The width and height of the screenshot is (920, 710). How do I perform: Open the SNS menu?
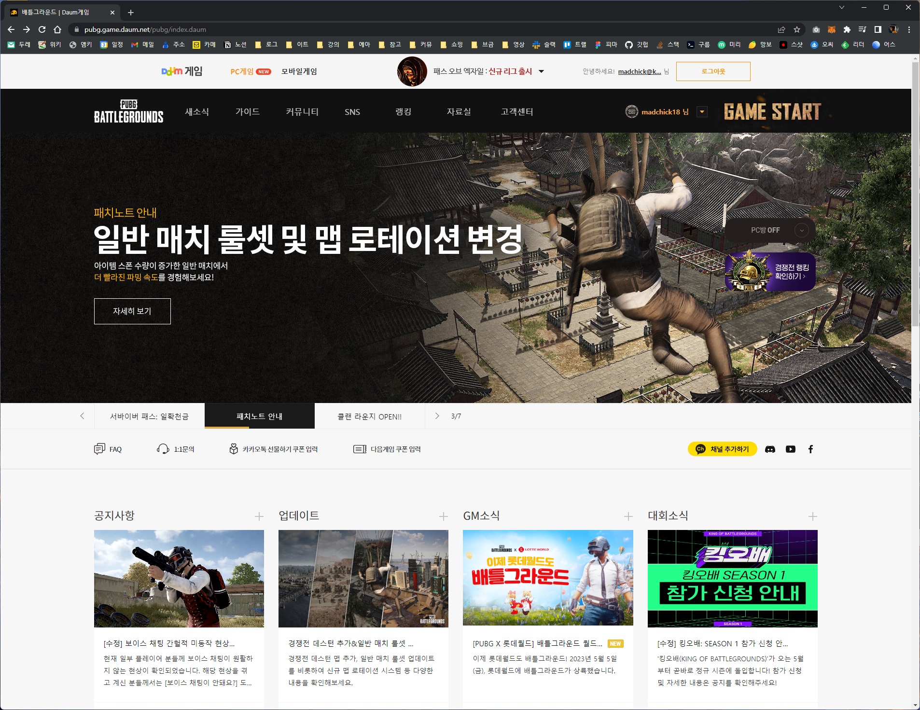click(x=352, y=112)
